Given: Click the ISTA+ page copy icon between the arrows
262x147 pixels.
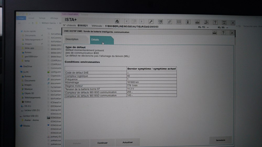Looking at the screenshot, I should point(134,21).
